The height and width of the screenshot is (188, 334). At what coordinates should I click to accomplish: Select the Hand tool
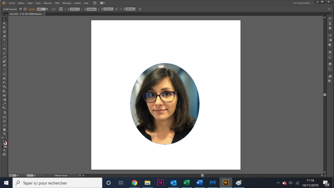pyautogui.click(x=4, y=129)
